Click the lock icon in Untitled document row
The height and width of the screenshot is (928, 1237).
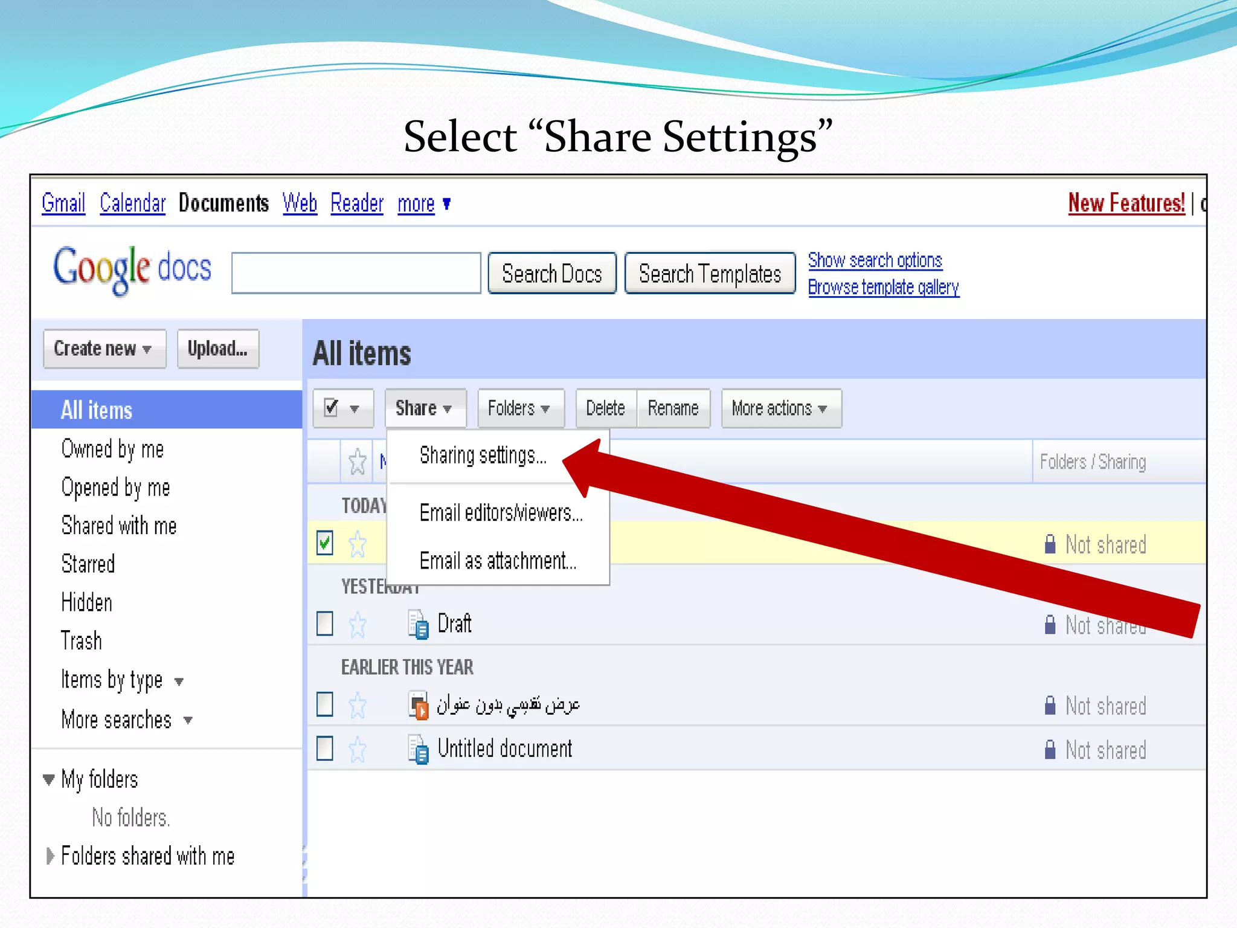[1050, 750]
